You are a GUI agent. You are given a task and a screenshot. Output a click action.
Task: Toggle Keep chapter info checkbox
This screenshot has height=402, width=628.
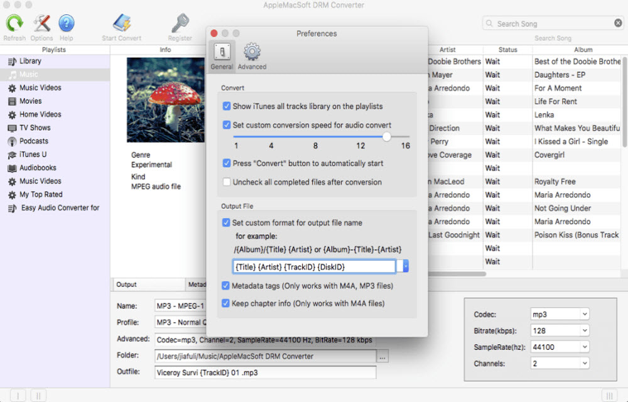click(x=225, y=303)
